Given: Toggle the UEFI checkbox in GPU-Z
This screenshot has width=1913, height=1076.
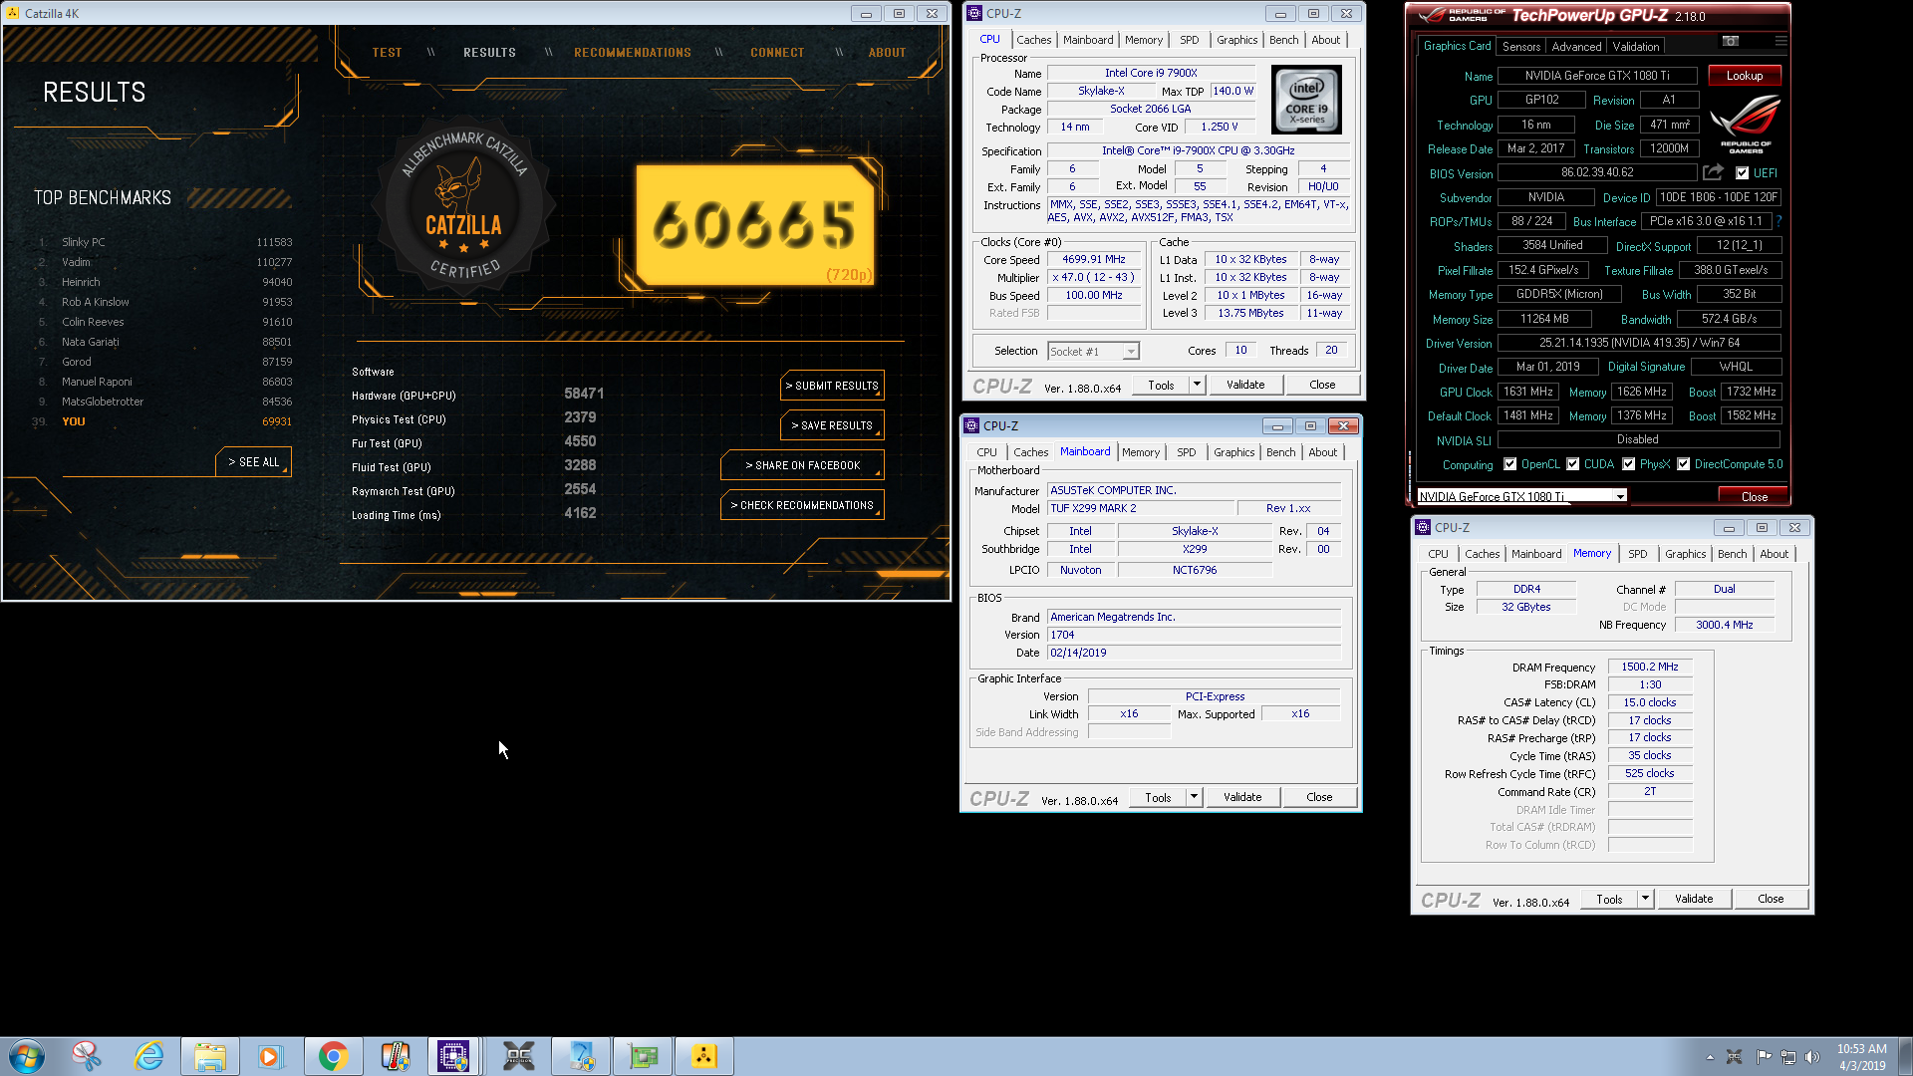Looking at the screenshot, I should pos(1742,172).
